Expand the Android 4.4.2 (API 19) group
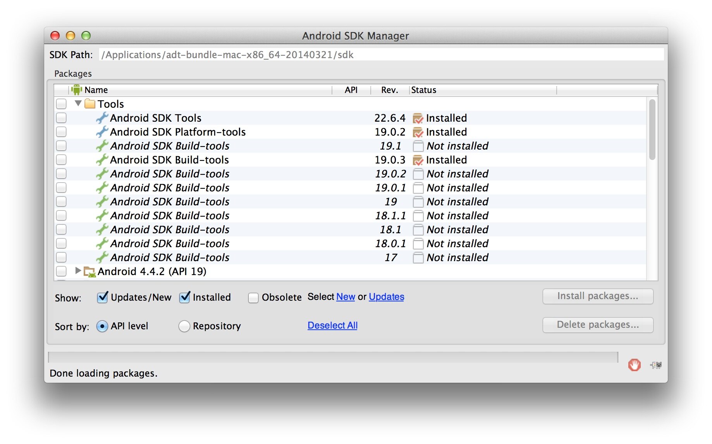The image size is (712, 444). pos(78,271)
